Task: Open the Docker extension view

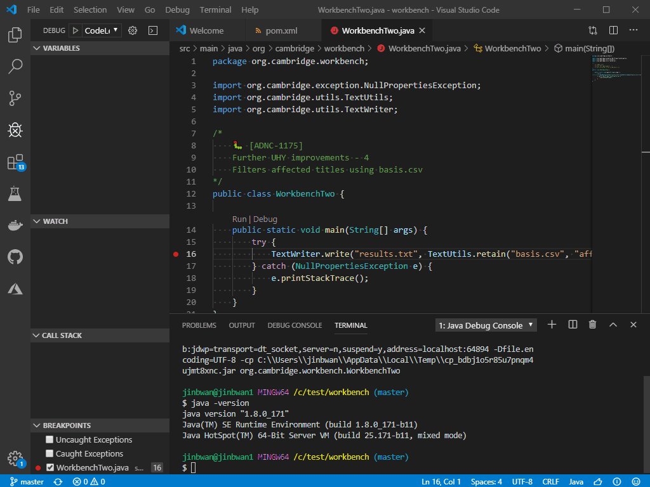Action: (14, 225)
